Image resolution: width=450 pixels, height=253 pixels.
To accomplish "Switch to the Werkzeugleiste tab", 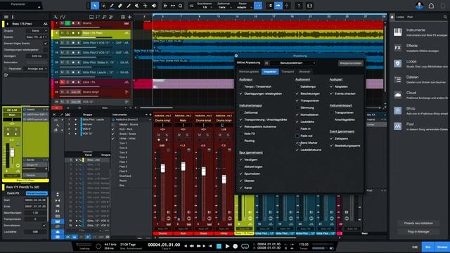I will click(x=249, y=72).
